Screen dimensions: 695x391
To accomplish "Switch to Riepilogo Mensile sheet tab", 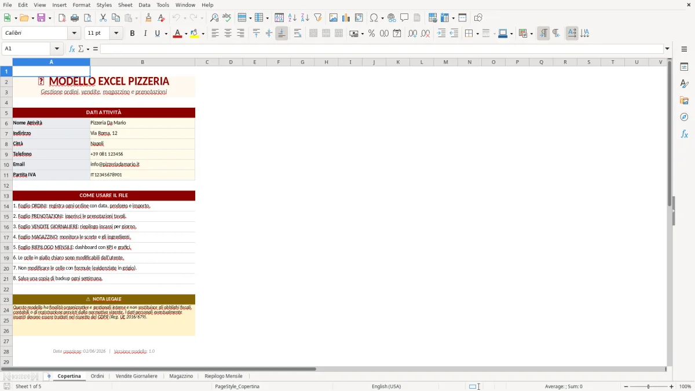I will point(224,376).
